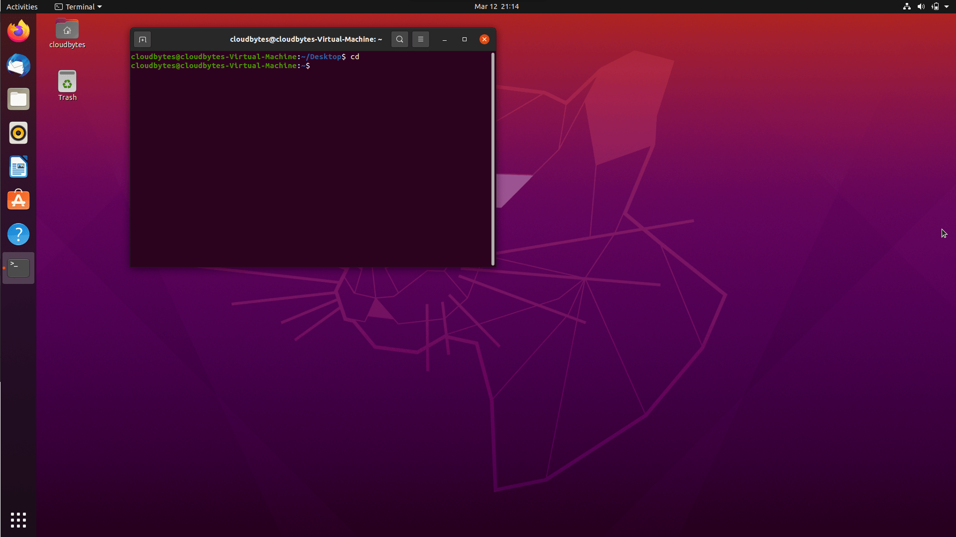Click the Mar 12 clock to open calendar
This screenshot has width=956, height=537.
pos(496,6)
